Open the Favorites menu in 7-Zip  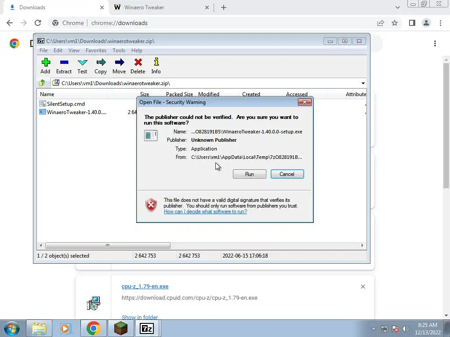click(x=96, y=50)
